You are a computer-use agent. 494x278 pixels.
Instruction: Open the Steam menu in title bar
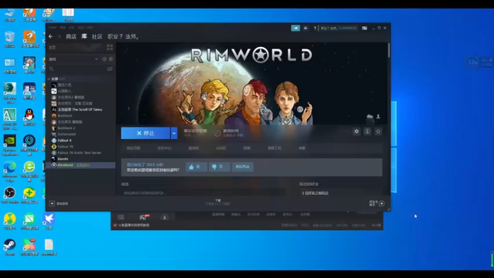tap(52, 27)
